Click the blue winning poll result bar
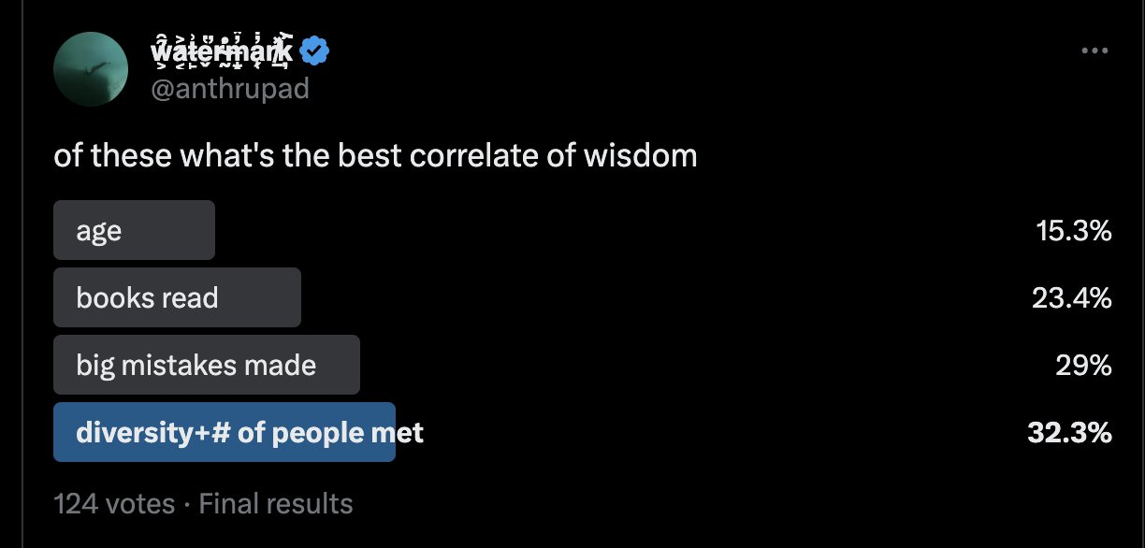The height and width of the screenshot is (548, 1145). (225, 432)
